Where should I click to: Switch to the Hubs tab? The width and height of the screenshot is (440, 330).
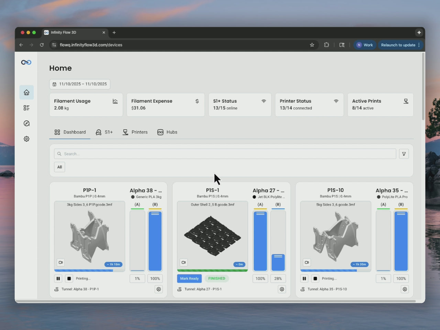[167, 132]
